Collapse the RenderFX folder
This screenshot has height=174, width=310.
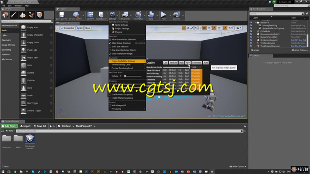256,23
